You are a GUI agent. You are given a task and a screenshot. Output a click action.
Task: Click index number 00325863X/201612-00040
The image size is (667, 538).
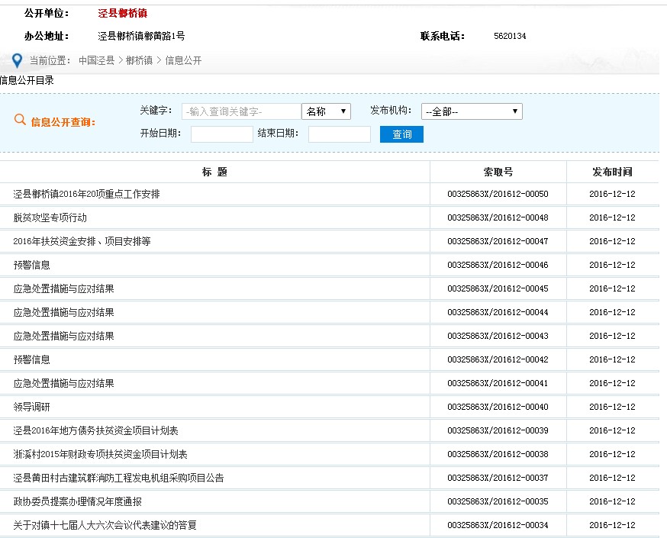point(498,407)
